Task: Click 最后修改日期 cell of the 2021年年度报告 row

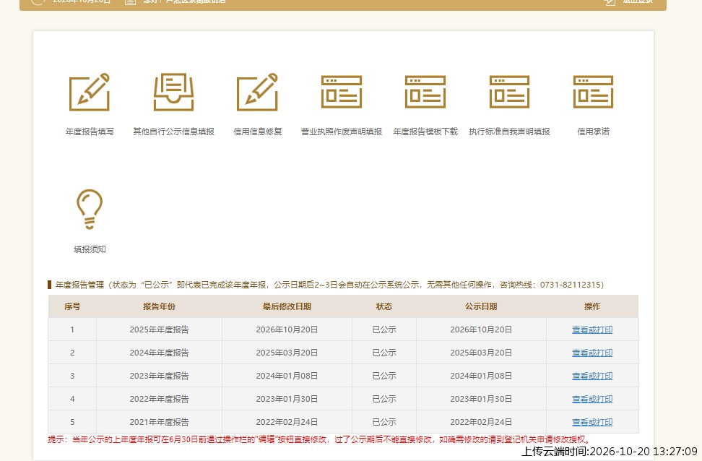Action: click(x=287, y=422)
